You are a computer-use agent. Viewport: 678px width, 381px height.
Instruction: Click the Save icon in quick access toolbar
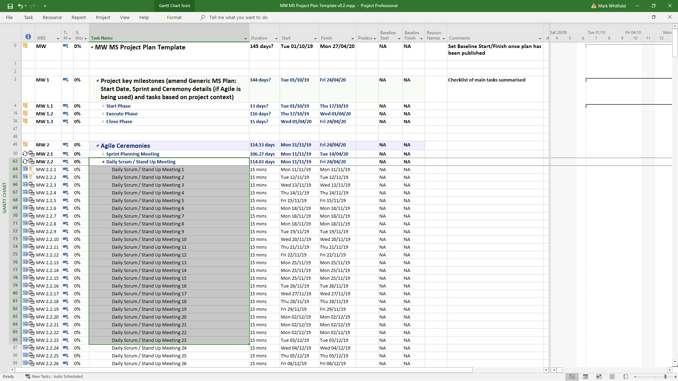[x=10, y=6]
